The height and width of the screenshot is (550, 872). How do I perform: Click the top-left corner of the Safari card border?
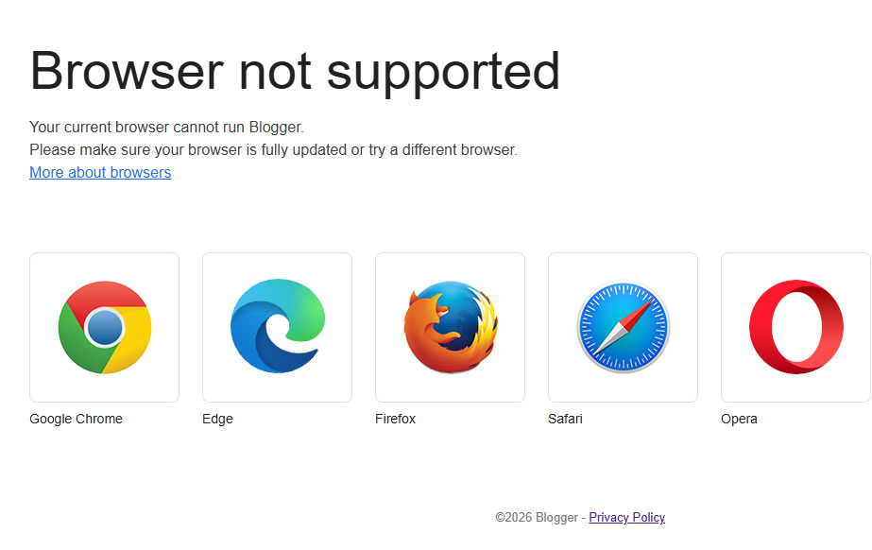[550, 253]
